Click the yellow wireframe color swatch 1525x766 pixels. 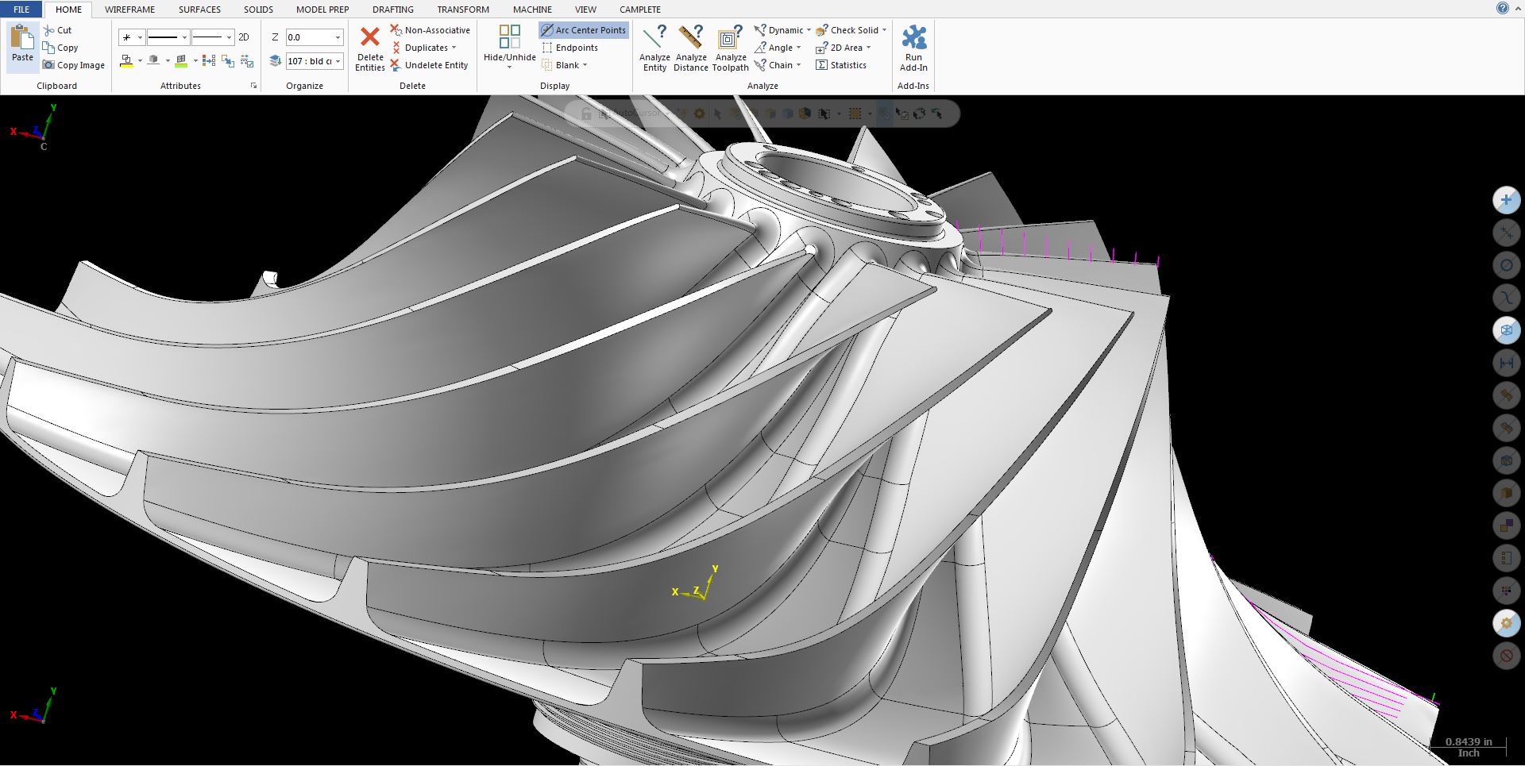point(126,61)
